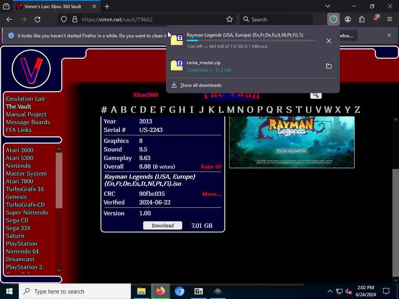Screen dimensions: 399x299
Task: Click the xenia_master.zip file icon
Action: 177,65
